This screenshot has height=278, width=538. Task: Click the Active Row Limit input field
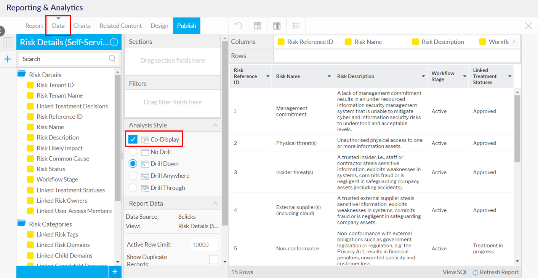(204, 245)
